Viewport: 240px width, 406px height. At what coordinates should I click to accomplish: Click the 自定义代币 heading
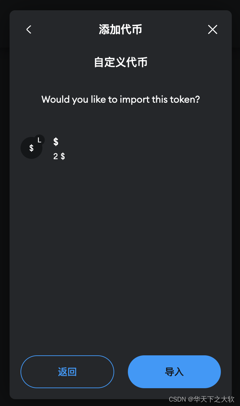(x=121, y=62)
